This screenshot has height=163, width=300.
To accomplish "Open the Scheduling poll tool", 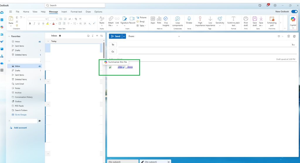I will (272, 21).
